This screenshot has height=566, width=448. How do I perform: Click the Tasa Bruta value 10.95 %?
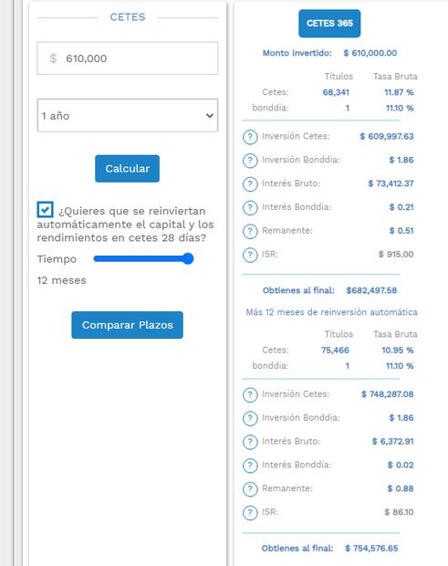pyautogui.click(x=398, y=351)
